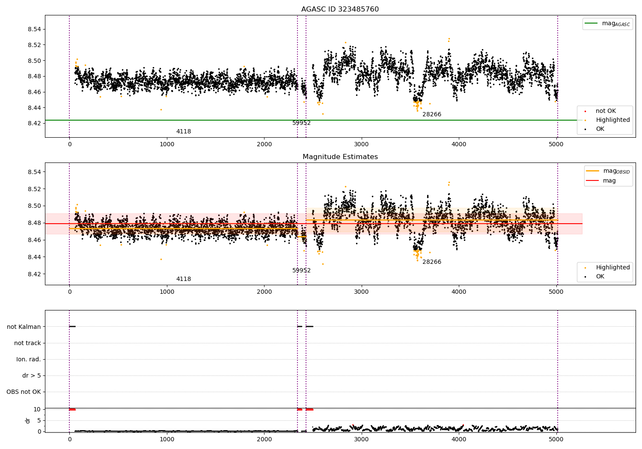Click the 28266 label in the Magnitude Estimates plot
The image size is (642, 449).
click(x=432, y=262)
